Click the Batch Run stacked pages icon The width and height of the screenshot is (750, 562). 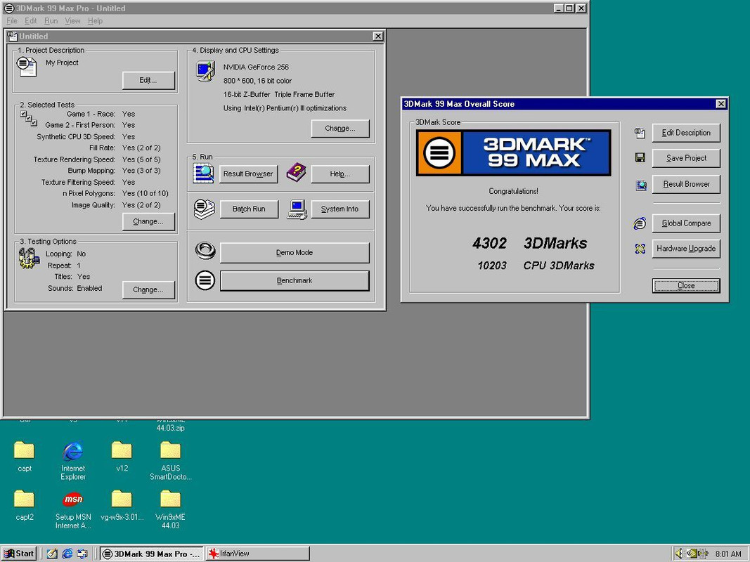point(205,209)
